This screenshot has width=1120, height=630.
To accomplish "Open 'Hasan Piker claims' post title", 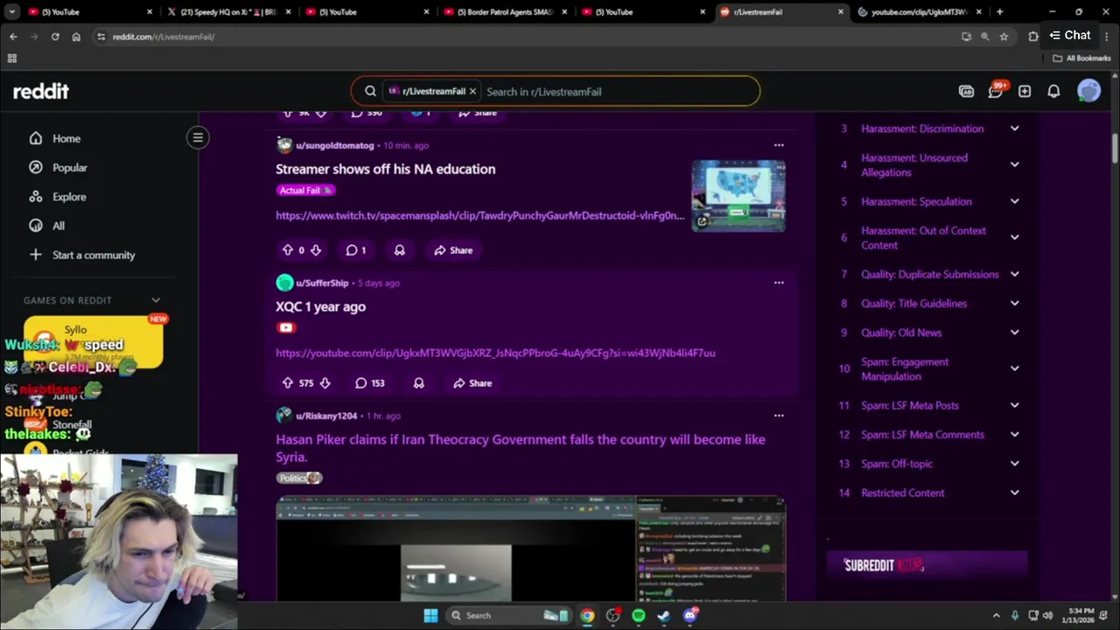I will tap(521, 448).
